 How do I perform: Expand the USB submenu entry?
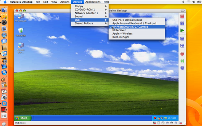coord(90,20)
